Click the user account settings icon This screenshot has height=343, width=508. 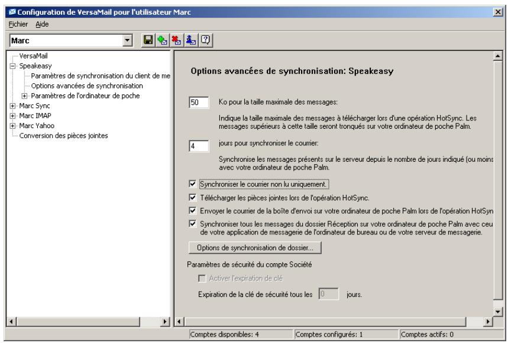(191, 40)
